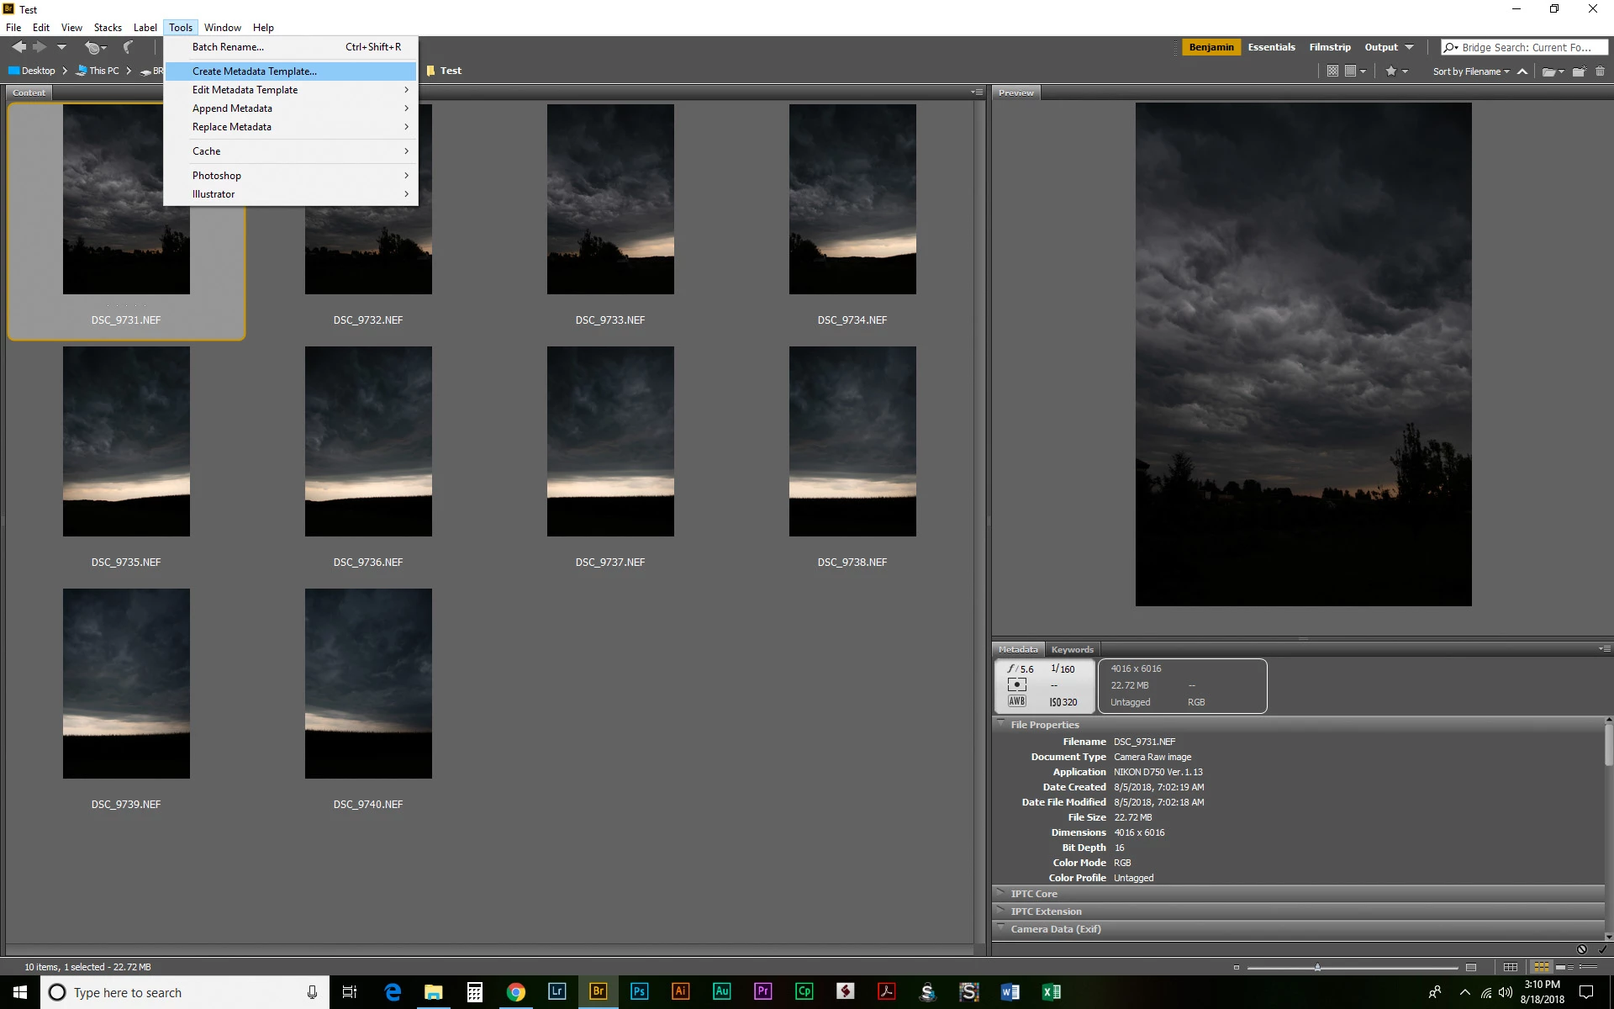Switch to the Essentials workspace

[x=1271, y=47]
